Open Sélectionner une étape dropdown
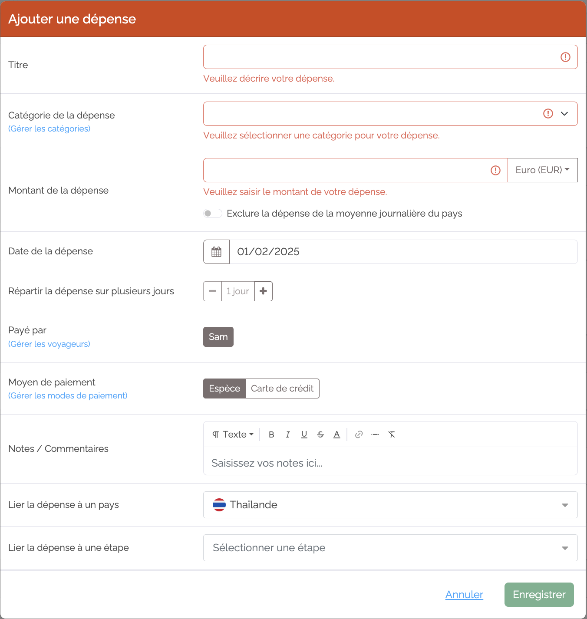 click(x=390, y=548)
